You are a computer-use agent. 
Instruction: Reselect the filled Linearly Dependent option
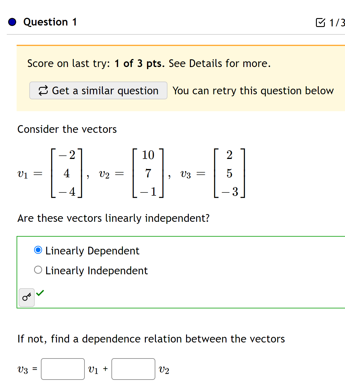pos(38,250)
